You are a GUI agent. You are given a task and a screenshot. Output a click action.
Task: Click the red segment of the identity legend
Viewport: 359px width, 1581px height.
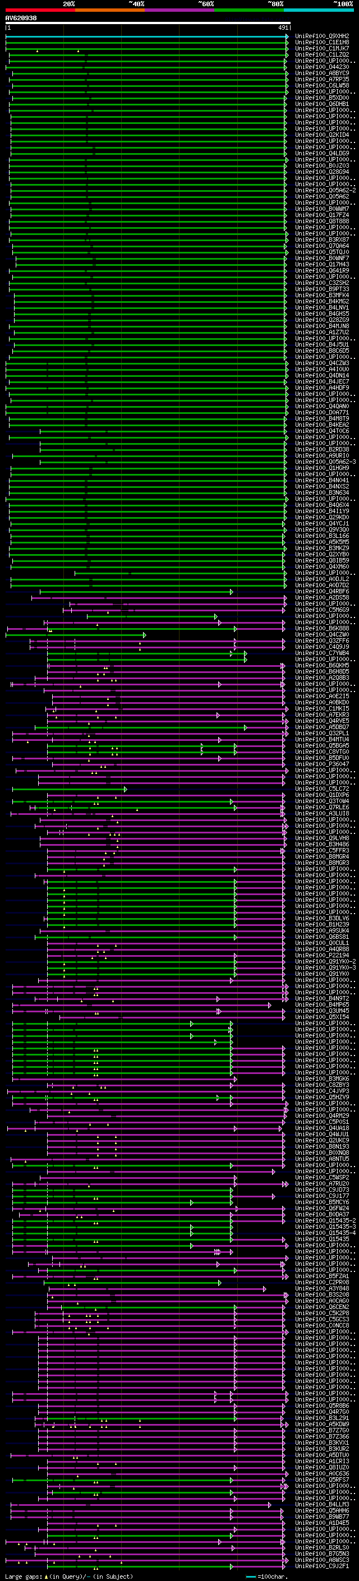40,10
